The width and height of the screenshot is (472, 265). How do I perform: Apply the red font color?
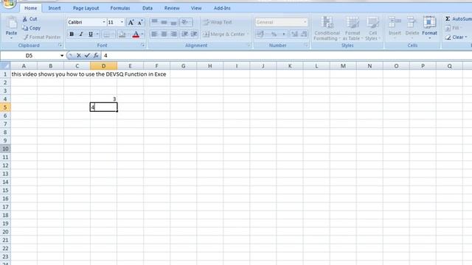click(x=136, y=35)
